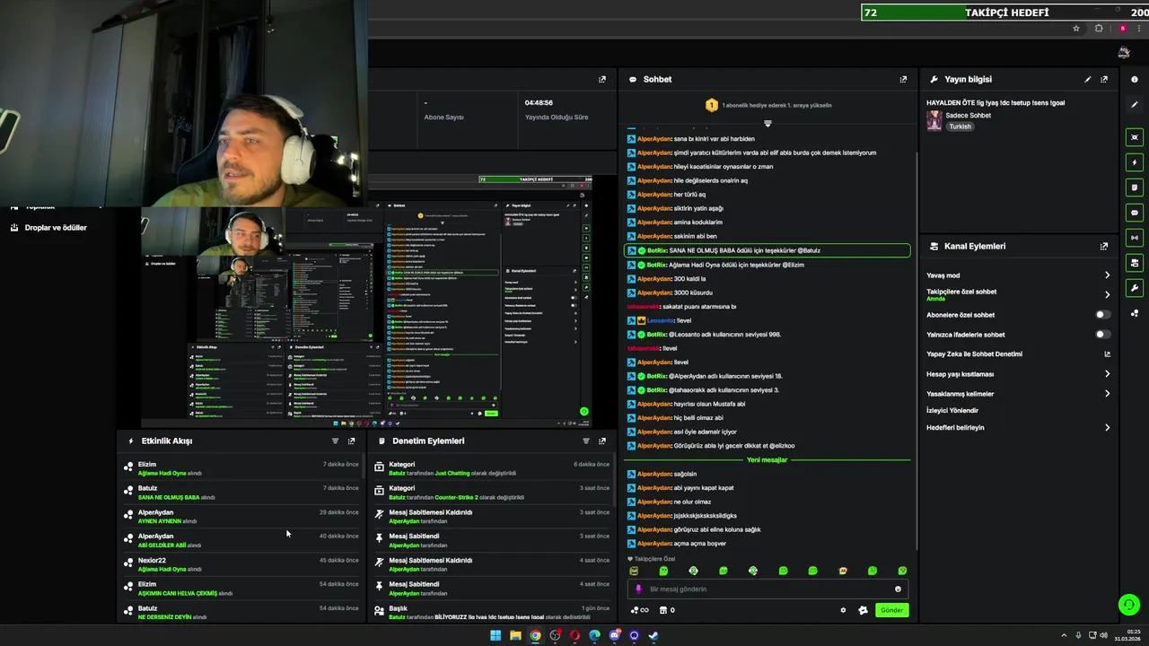Pop out the Kanal Eylemleri panel
The height and width of the screenshot is (646, 1149).
tap(1104, 246)
